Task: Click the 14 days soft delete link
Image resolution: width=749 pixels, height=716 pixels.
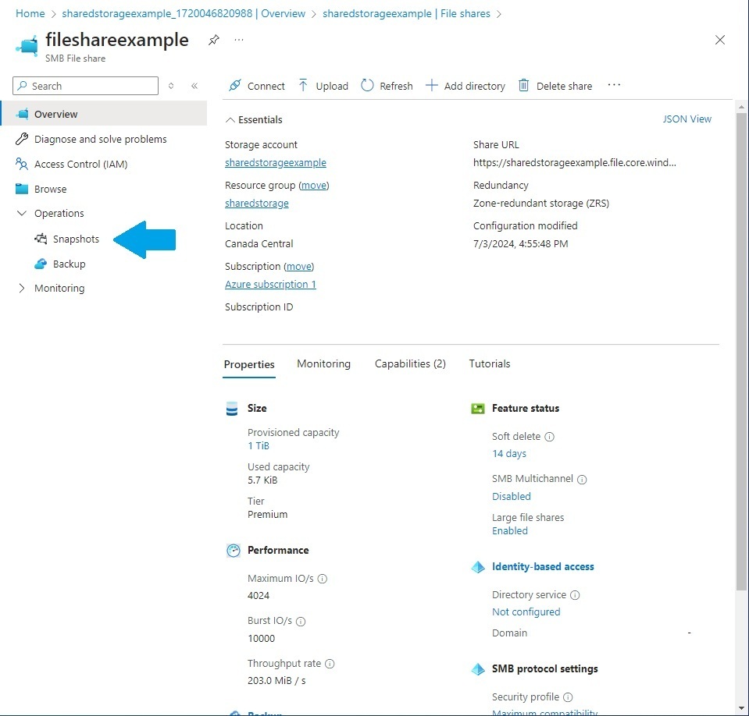Action: pos(509,453)
